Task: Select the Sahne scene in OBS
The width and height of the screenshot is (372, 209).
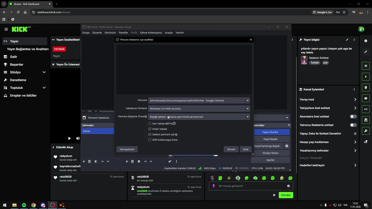Action: tap(98, 131)
